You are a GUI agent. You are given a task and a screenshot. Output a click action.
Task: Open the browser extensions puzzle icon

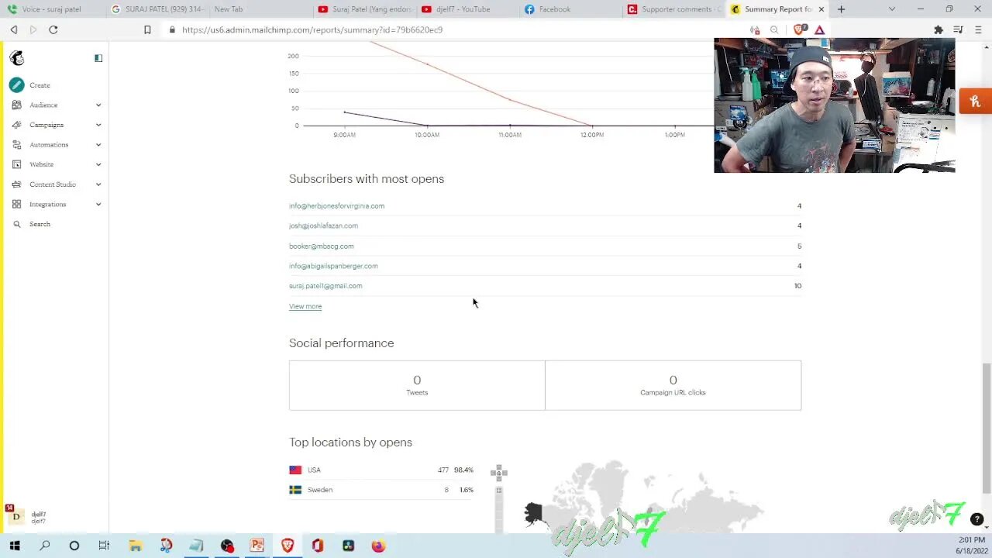coord(939,29)
